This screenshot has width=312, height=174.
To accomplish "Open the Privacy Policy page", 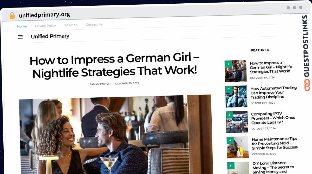I will tap(45, 26).
